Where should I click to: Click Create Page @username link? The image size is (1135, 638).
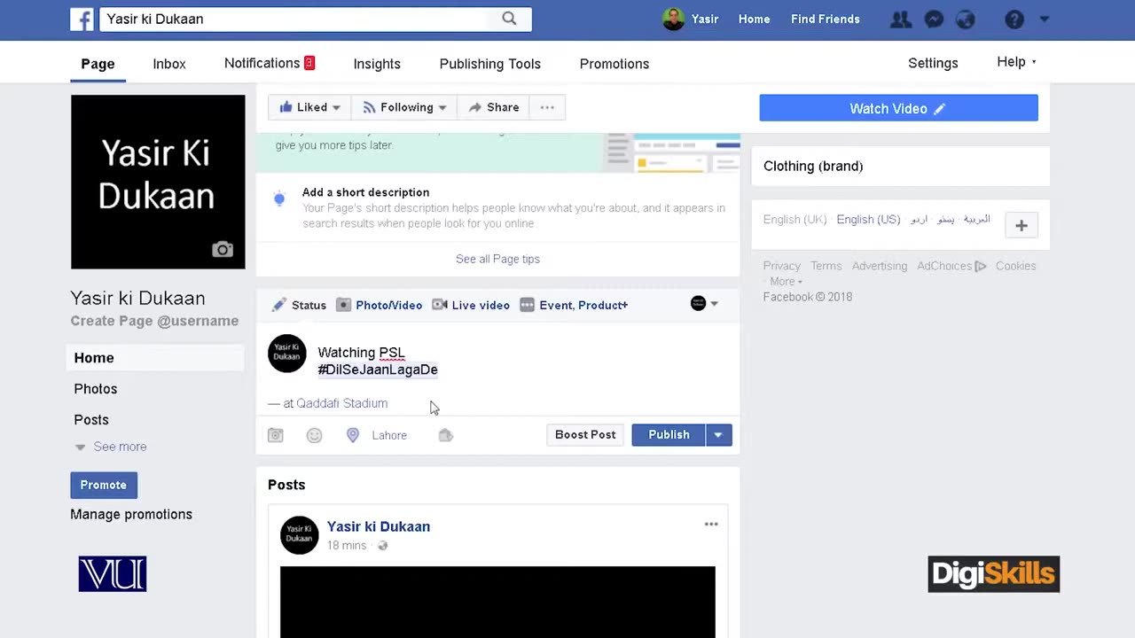[154, 321]
